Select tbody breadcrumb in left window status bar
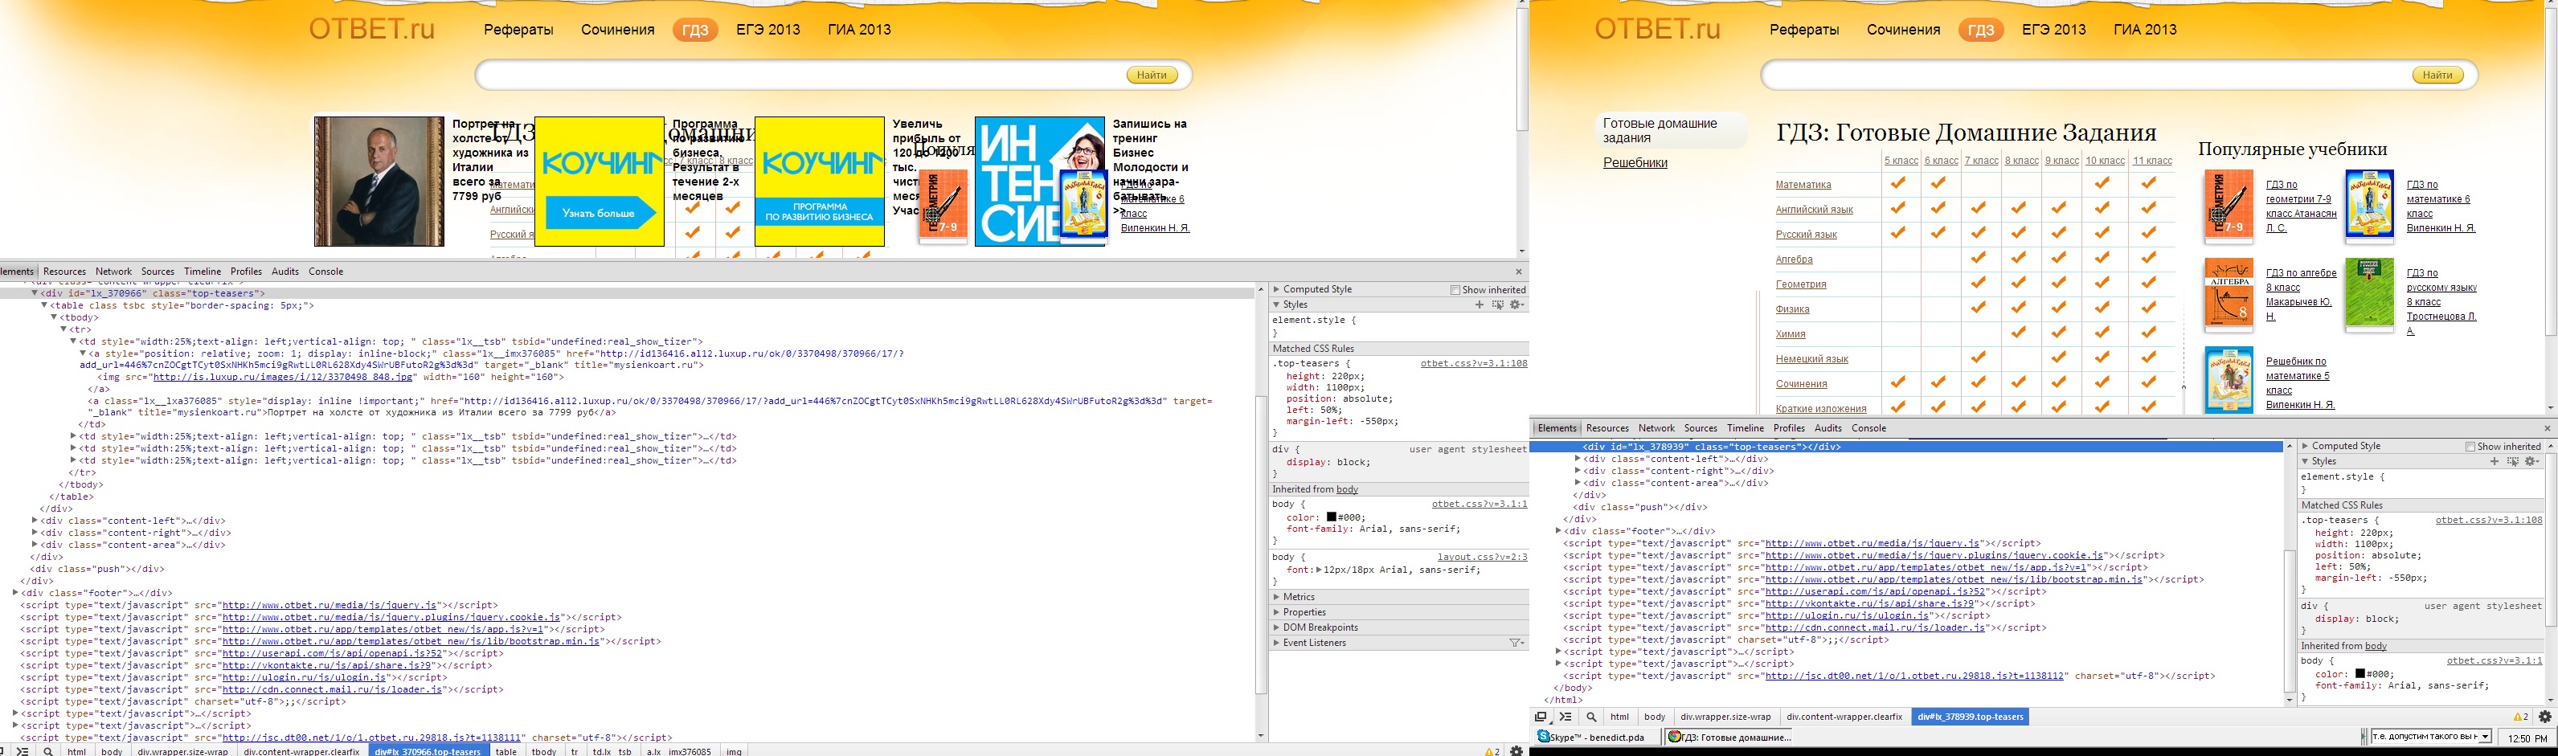 tap(543, 751)
